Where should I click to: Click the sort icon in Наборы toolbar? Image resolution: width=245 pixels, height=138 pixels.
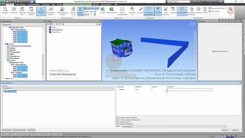pyautogui.click(x=96, y=24)
